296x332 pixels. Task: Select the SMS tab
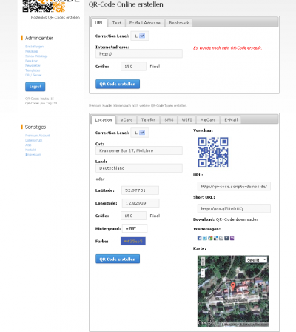[x=169, y=120]
